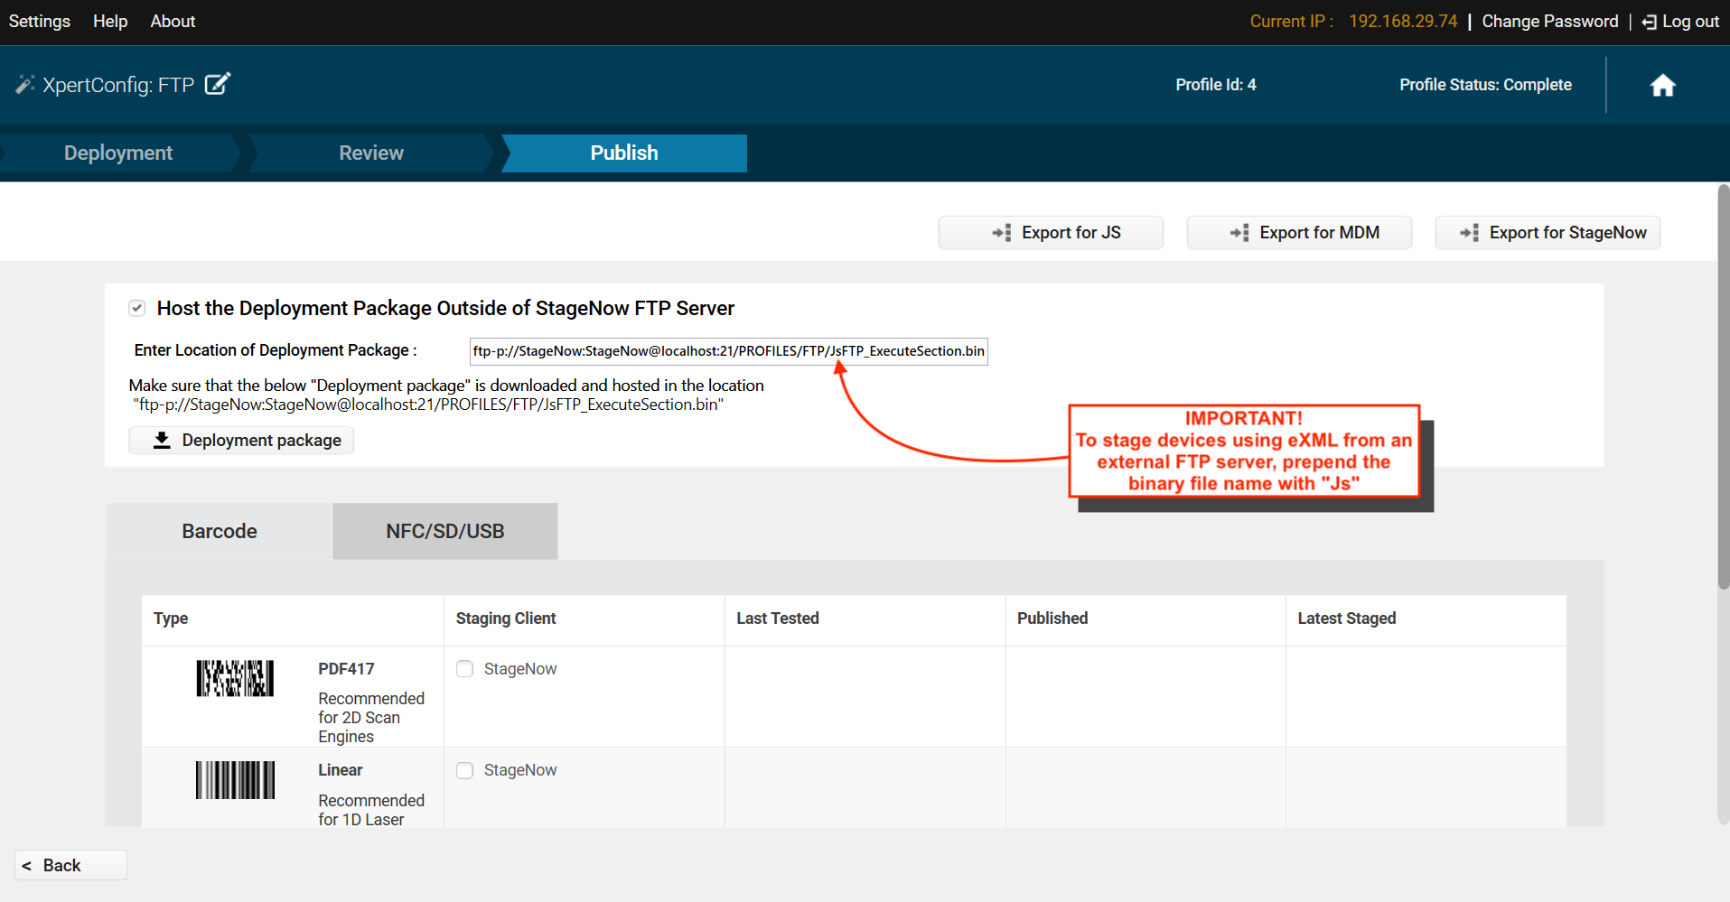Click the deployment package location field

(x=728, y=351)
